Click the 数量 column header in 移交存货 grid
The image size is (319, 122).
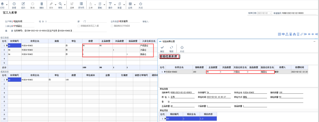pyautogui.click(x=91, y=41)
